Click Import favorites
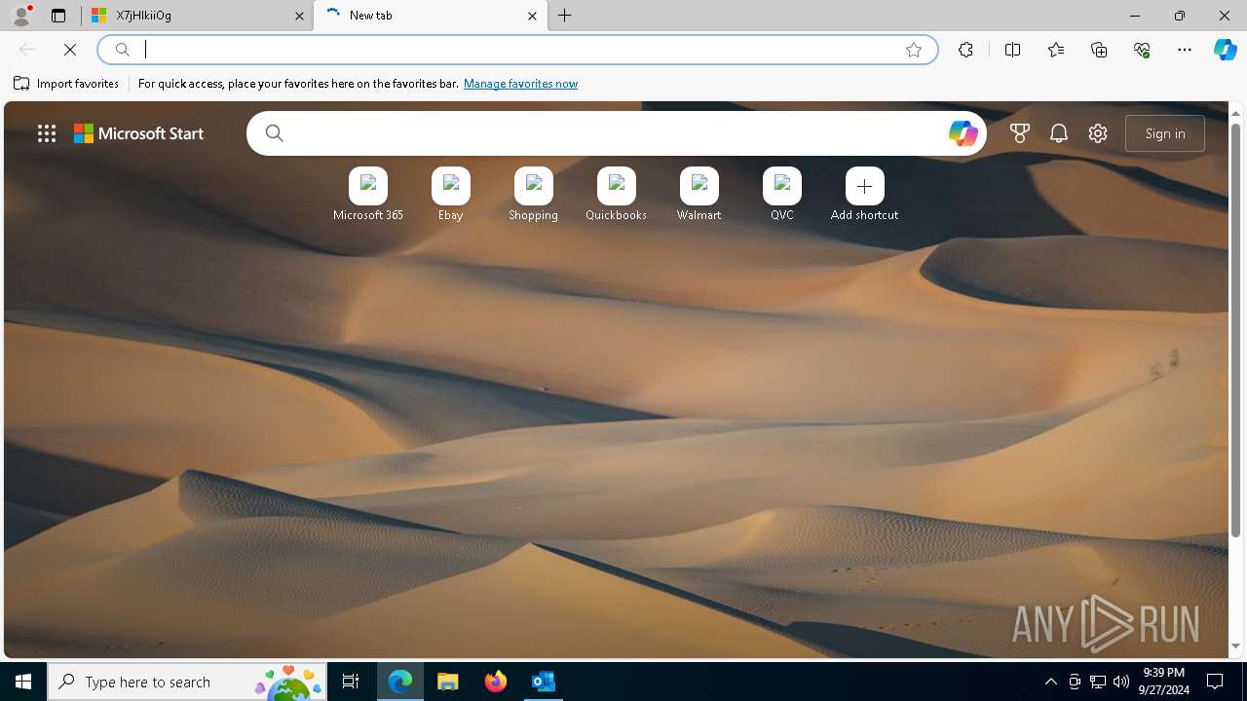 66,84
